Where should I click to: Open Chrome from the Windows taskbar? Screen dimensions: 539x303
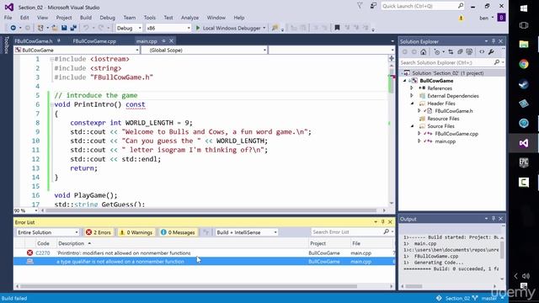(x=524, y=64)
